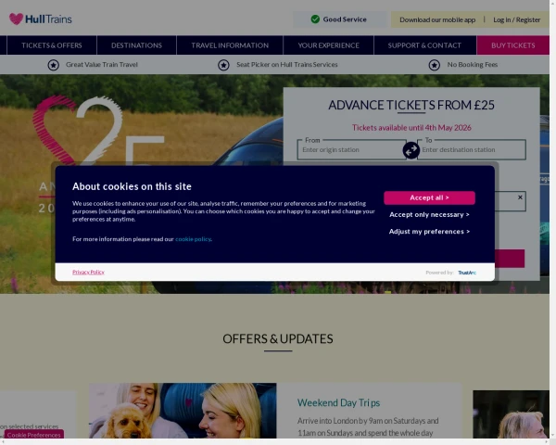Open the cookie policy link
This screenshot has width=556, height=445.
(194, 239)
